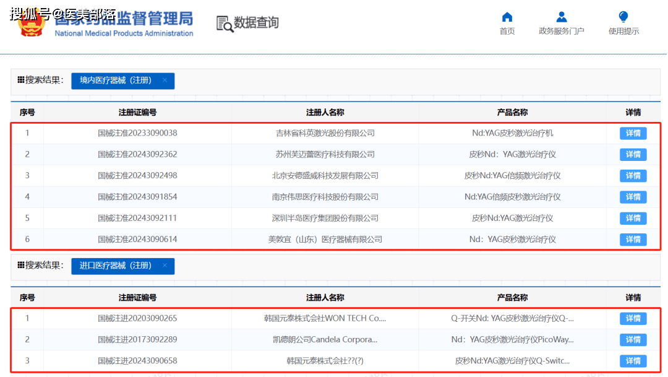The image size is (668, 377).
Task: Open 详情 for 深圳半岛医疗集团股份有限公司
Action: point(633,218)
